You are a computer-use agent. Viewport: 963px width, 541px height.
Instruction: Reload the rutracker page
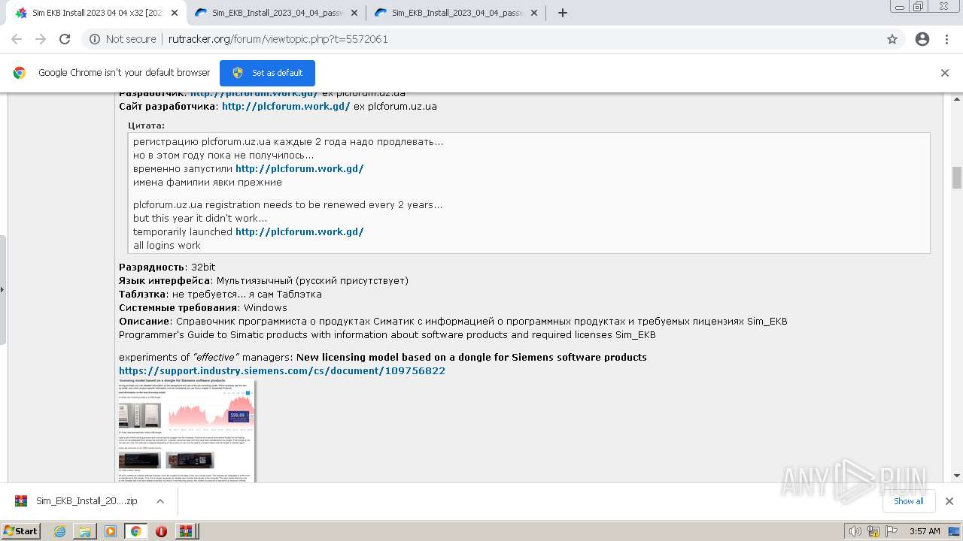point(65,39)
